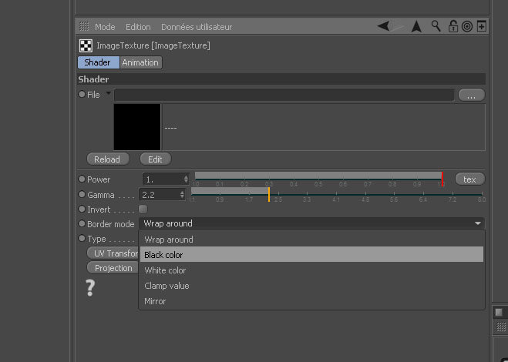
Task: Open the Border mode dropdown
Action: 311,223
